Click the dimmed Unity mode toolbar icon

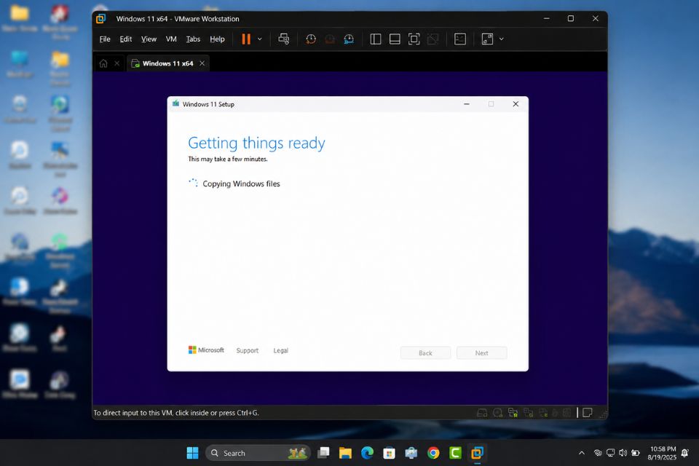tap(433, 39)
